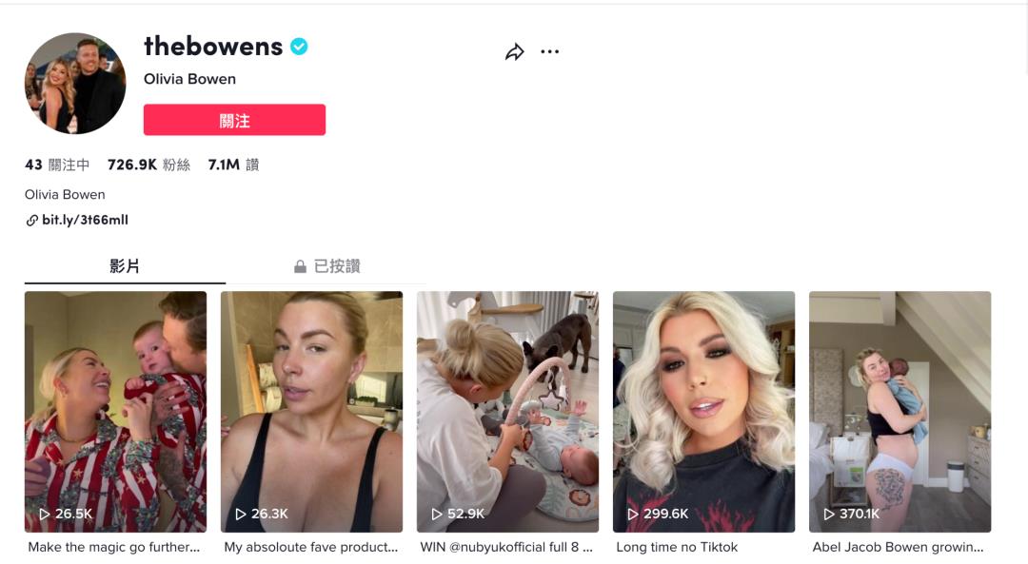Viewport: 1028px width, 564px height.
Task: Click play icon on 26.5K video
Action: [x=45, y=515]
